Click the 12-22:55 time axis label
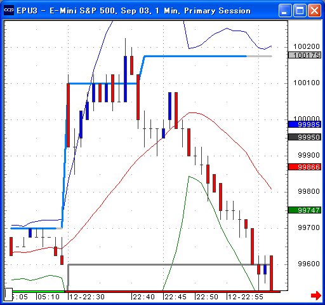 point(245,297)
